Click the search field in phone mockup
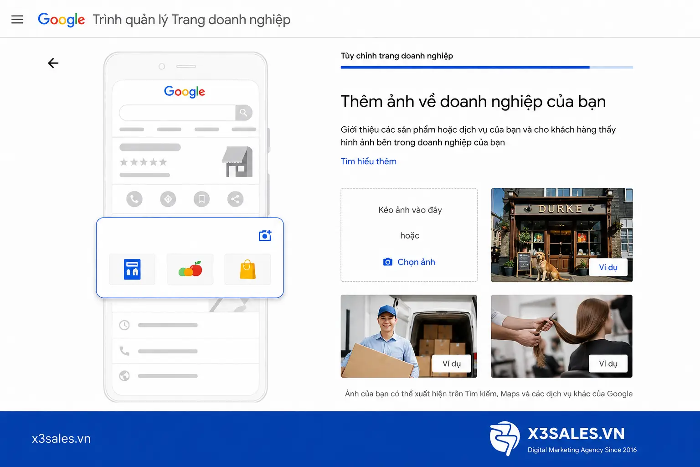This screenshot has width=700, height=467. point(177,113)
